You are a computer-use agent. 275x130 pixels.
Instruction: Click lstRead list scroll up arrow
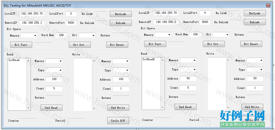tap(28, 60)
